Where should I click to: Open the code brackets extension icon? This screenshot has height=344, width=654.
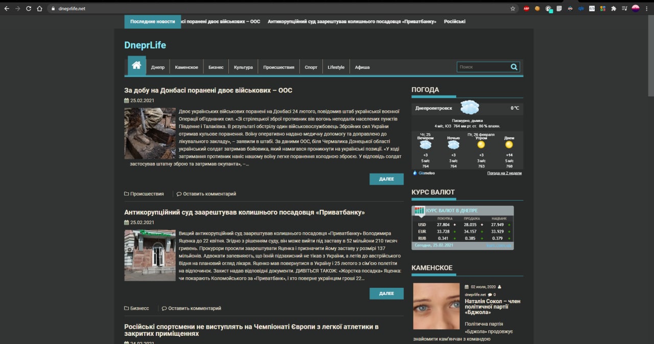[x=592, y=9]
